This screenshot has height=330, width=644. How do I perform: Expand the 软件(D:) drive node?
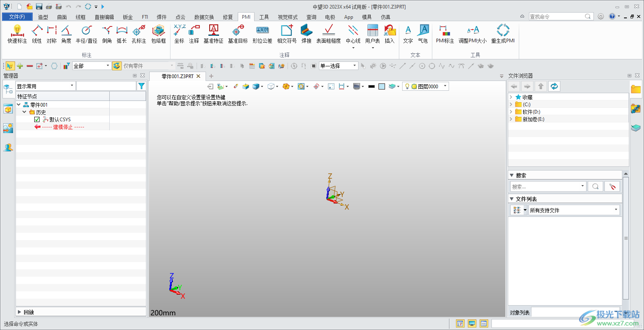click(511, 112)
